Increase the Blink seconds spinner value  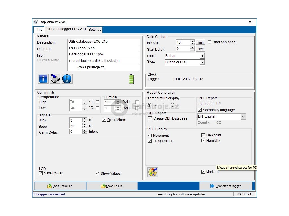[x=85, y=119]
